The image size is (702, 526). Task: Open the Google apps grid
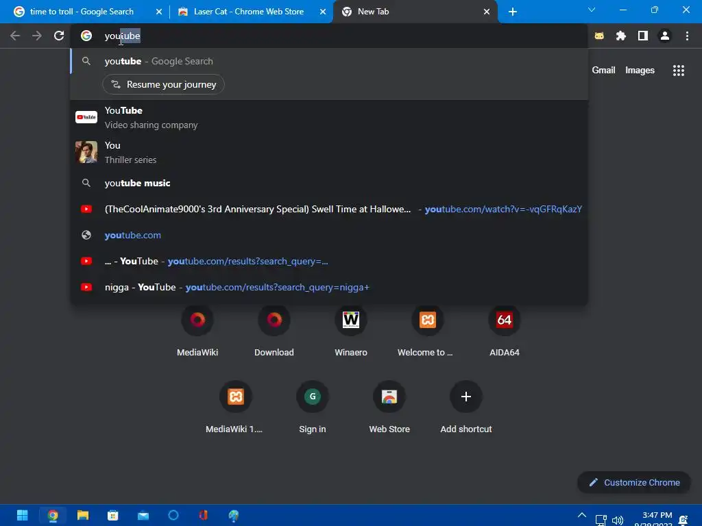[678, 71]
